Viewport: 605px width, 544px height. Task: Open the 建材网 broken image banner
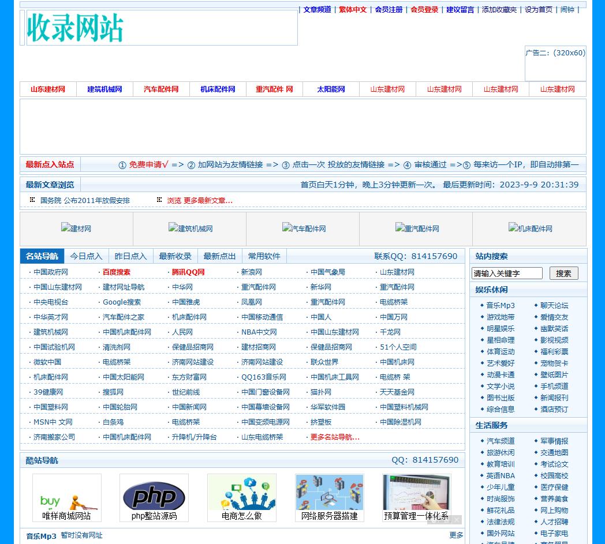(76, 228)
